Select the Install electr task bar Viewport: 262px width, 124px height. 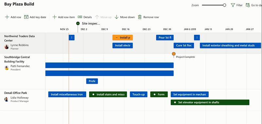click(x=122, y=45)
